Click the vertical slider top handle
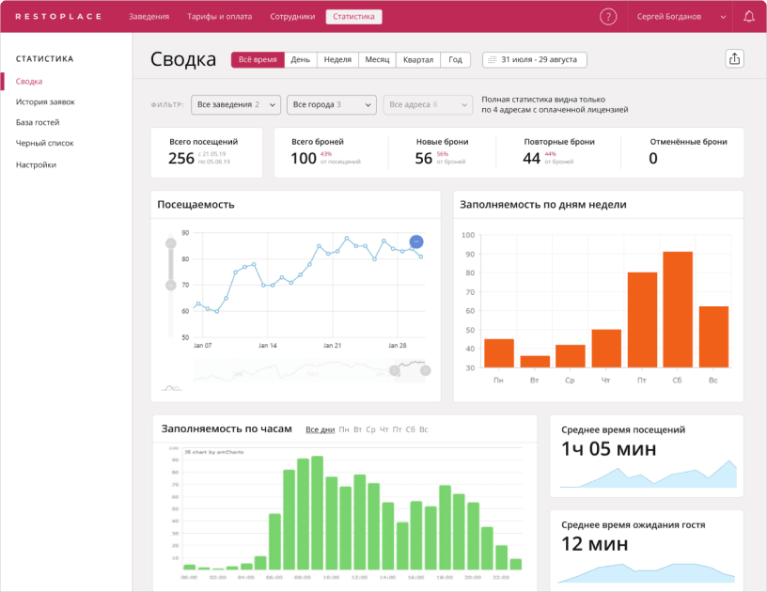The image size is (767, 592). coord(170,243)
